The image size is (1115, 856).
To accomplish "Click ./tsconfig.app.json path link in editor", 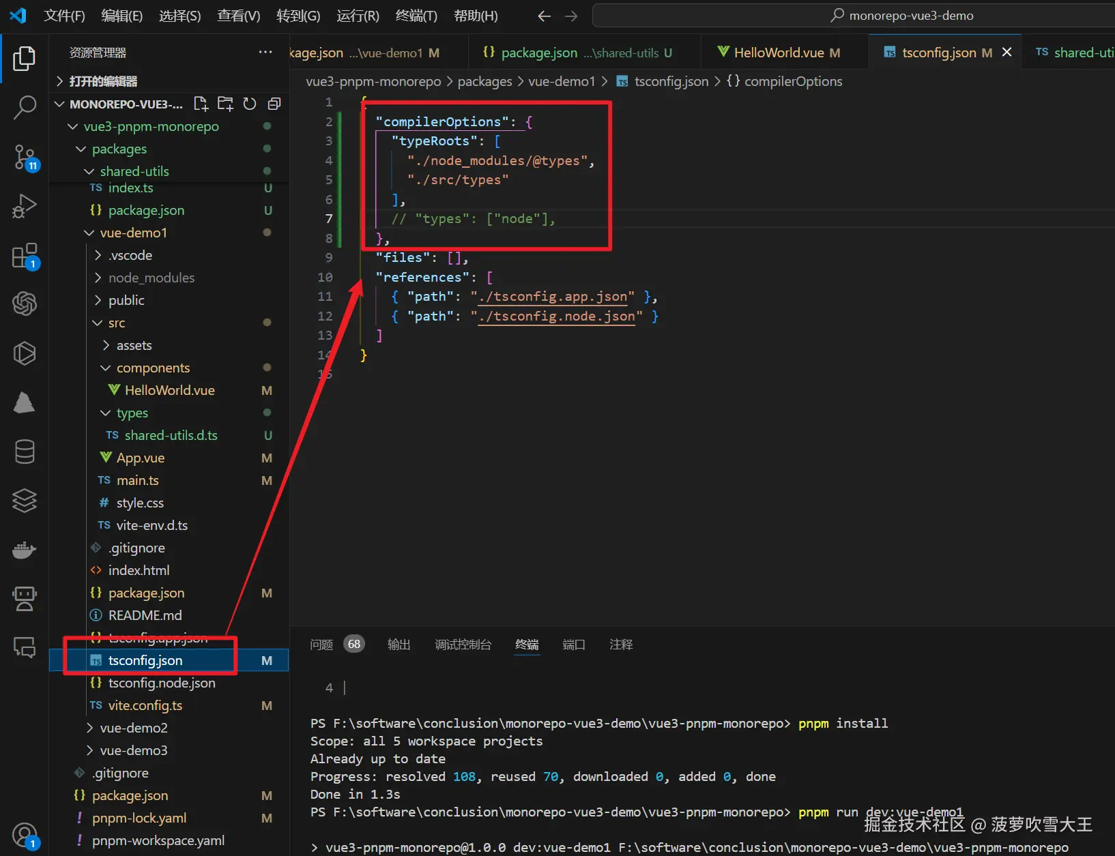I will click(x=553, y=297).
